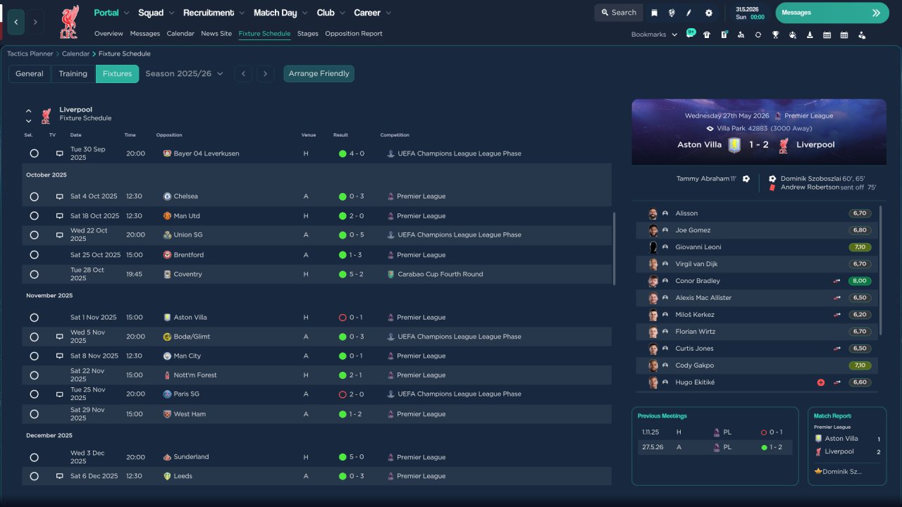Click the Liverpool club crest in the header
The image size is (902, 507).
[69, 22]
